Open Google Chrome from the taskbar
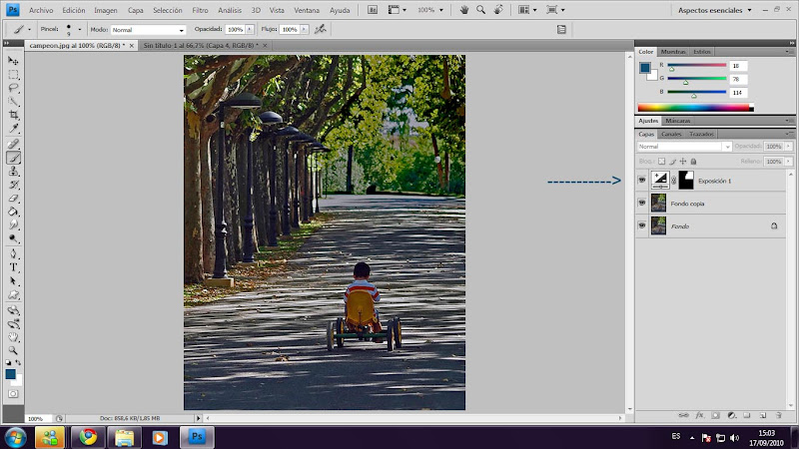The width and height of the screenshot is (799, 449). pyautogui.click(x=88, y=437)
